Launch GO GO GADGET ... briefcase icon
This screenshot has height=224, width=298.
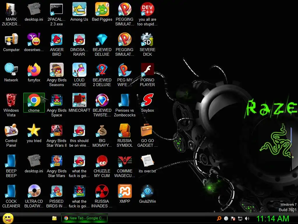147,135
